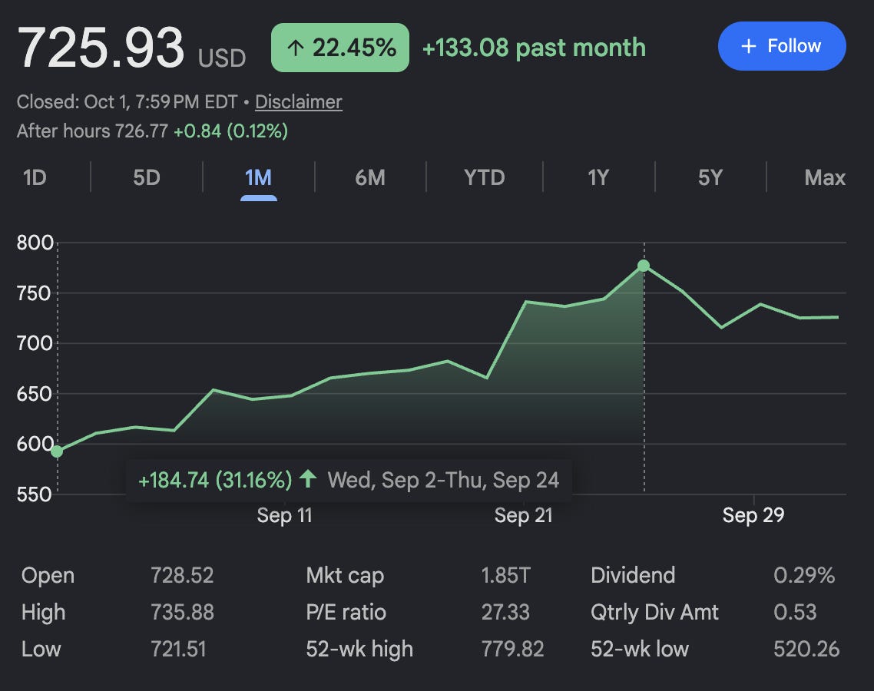Show the YTD chart range
This screenshot has width=874, height=691.
pyautogui.click(x=485, y=178)
